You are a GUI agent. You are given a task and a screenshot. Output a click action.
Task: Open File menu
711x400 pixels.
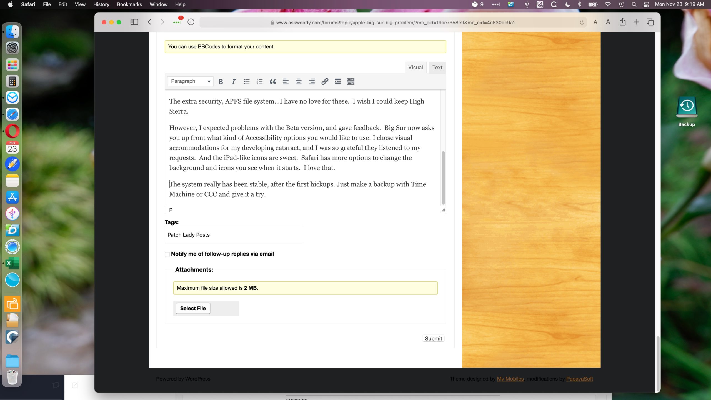[47, 4]
